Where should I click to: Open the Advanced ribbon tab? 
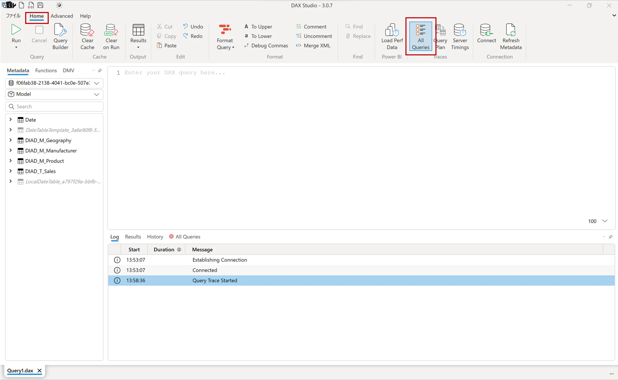(62, 16)
